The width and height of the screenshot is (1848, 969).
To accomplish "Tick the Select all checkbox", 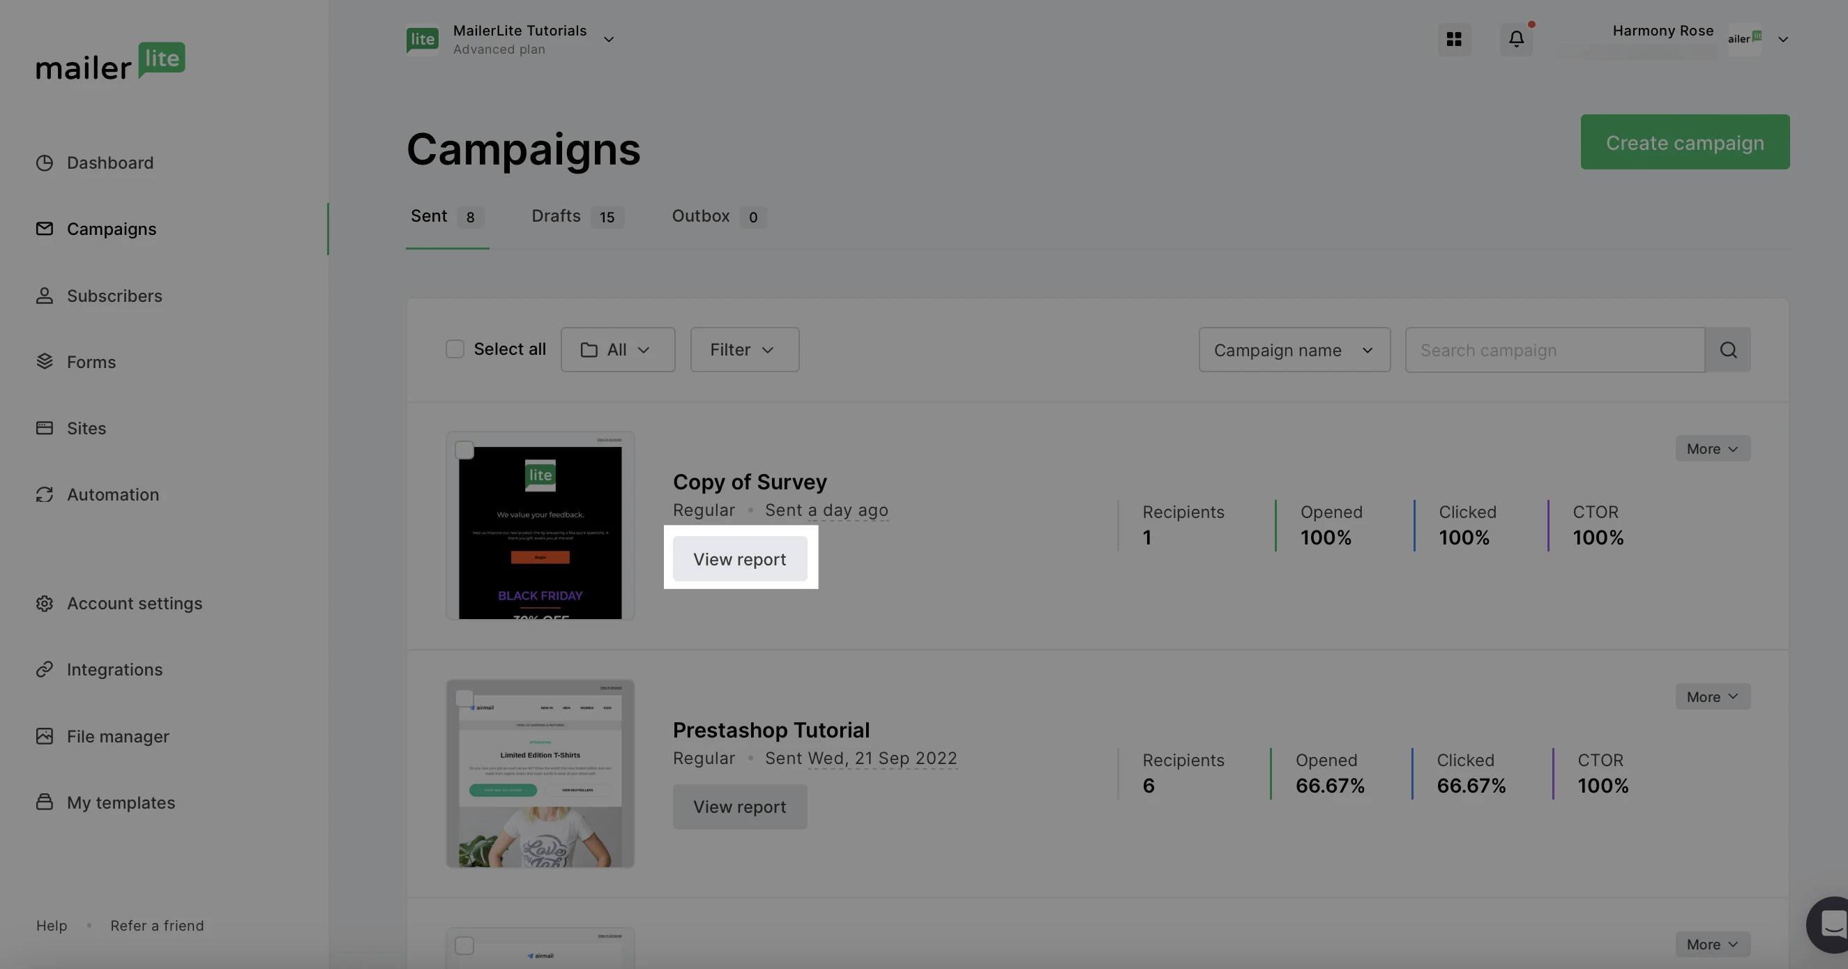I will click(x=455, y=349).
